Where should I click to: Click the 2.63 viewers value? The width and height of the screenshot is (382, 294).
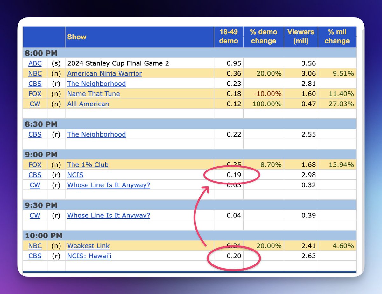coord(309,256)
